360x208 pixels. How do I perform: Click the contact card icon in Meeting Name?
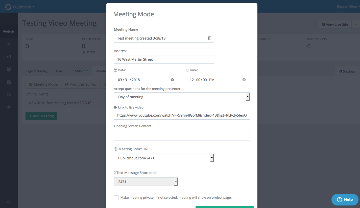coord(209,38)
